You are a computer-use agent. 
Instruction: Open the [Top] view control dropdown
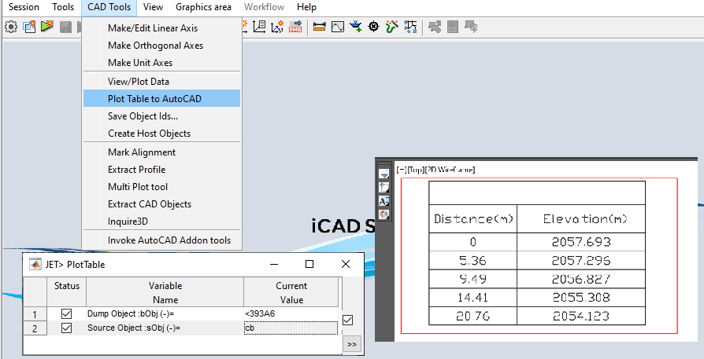pos(413,170)
